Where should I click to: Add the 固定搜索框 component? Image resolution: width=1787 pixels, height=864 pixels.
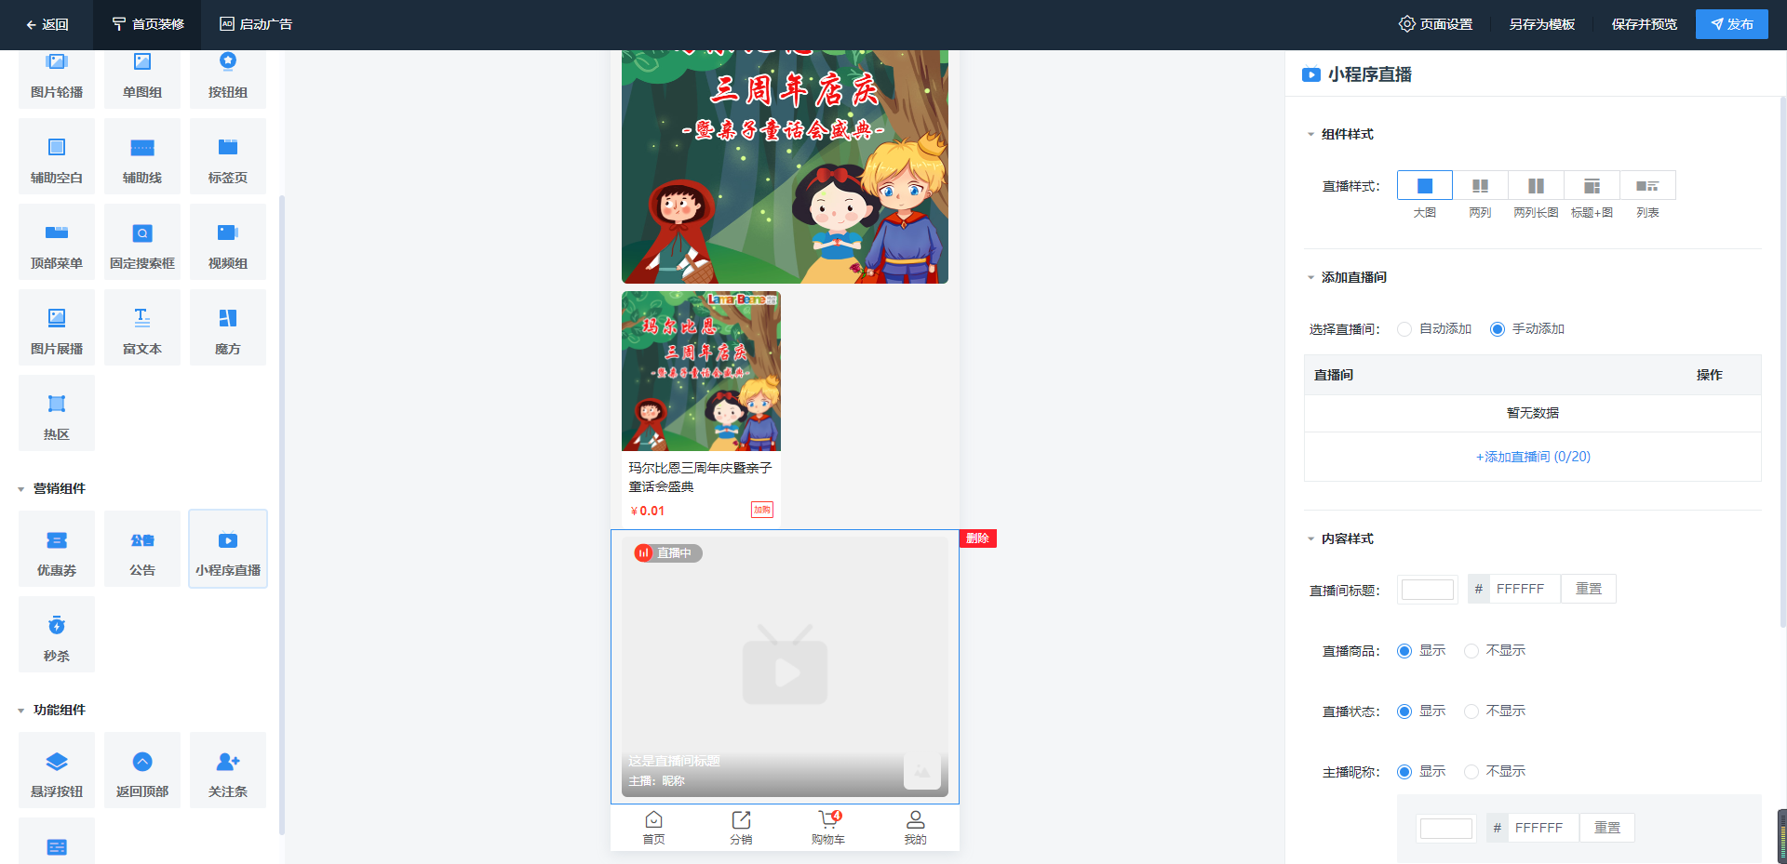click(142, 242)
